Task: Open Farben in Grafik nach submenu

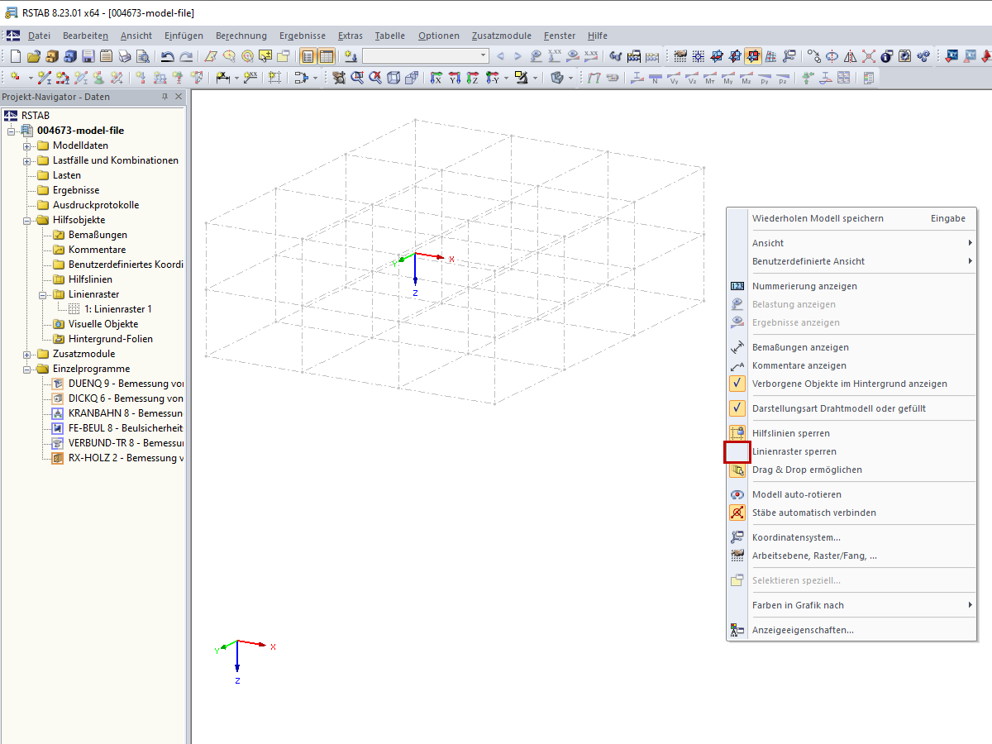Action: (851, 605)
